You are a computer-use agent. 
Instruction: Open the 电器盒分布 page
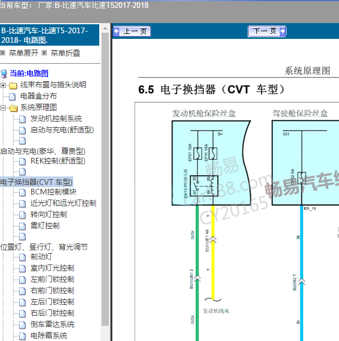point(38,96)
